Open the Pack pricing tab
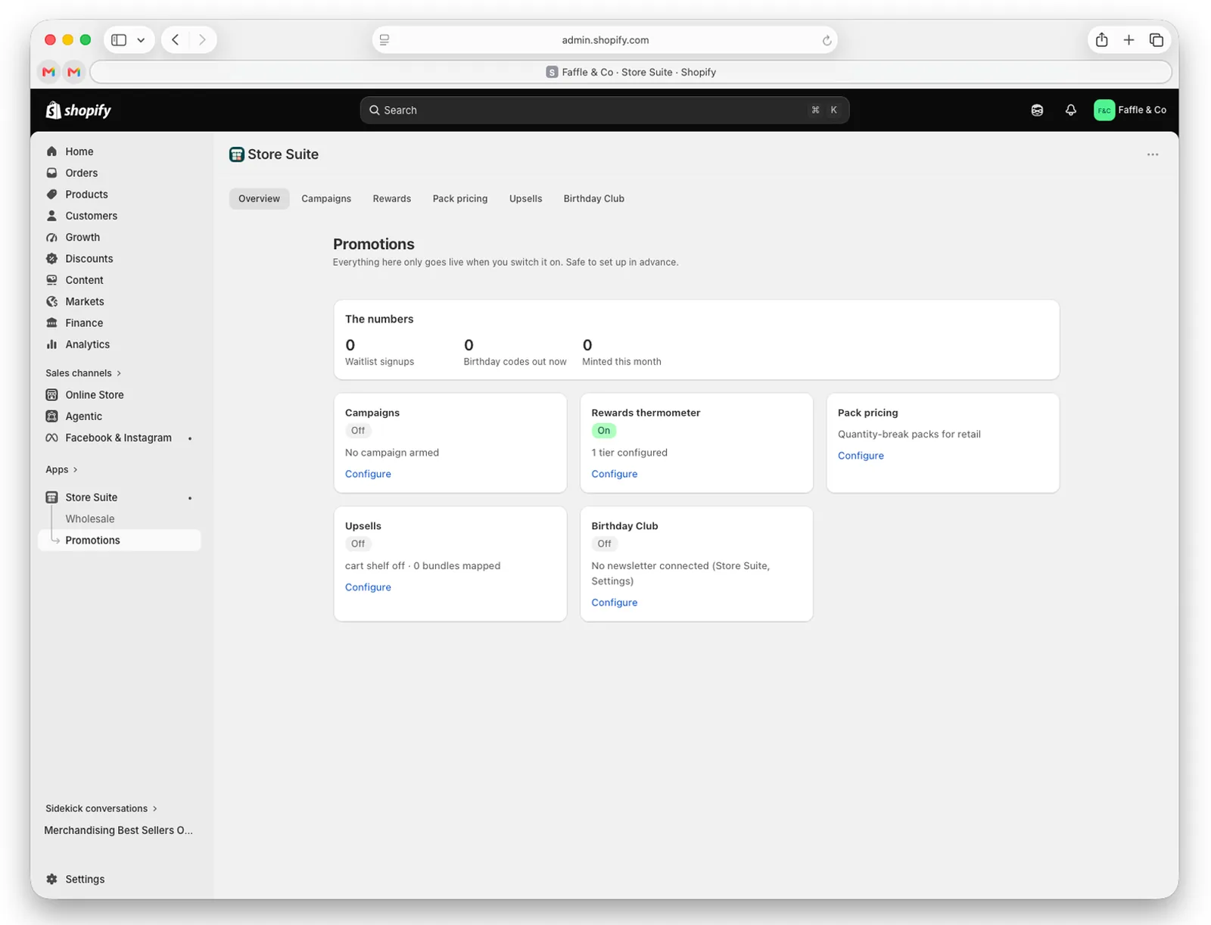This screenshot has width=1211, height=925. tap(460, 199)
